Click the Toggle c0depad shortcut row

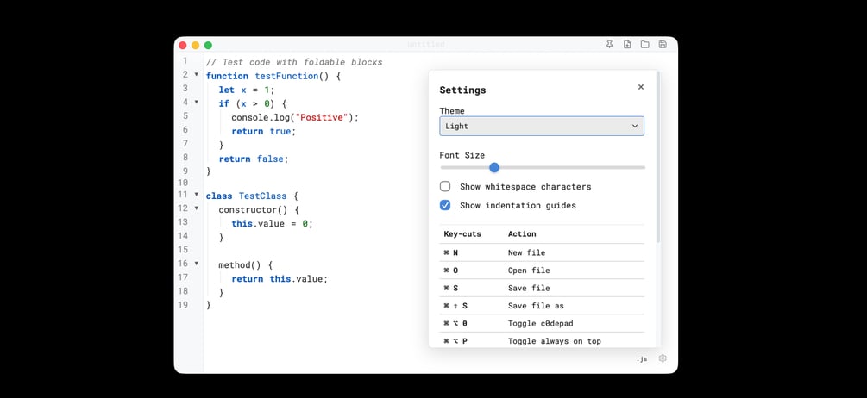click(x=542, y=323)
